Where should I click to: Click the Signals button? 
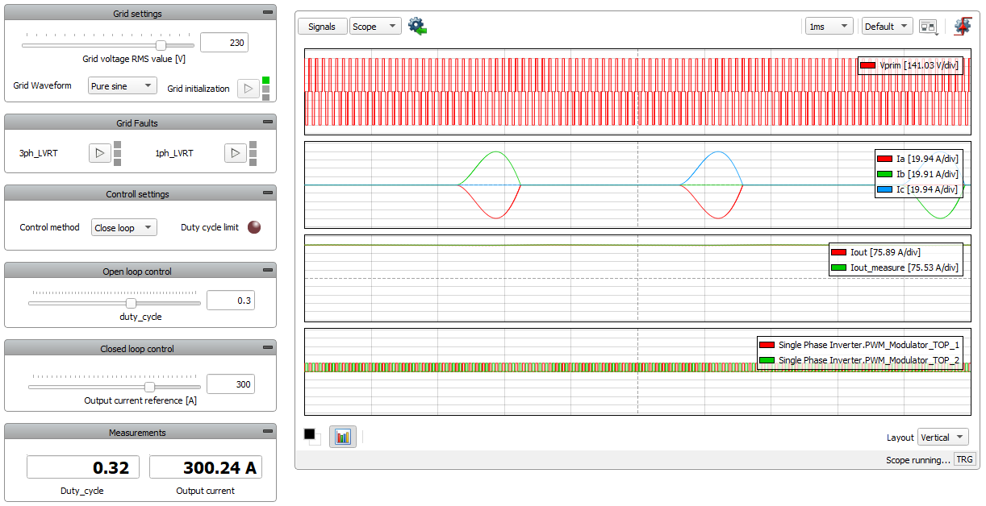pyautogui.click(x=322, y=27)
